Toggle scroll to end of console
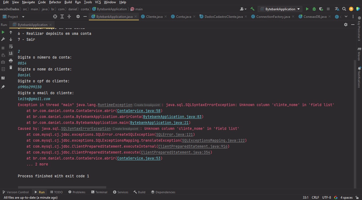 (11, 53)
